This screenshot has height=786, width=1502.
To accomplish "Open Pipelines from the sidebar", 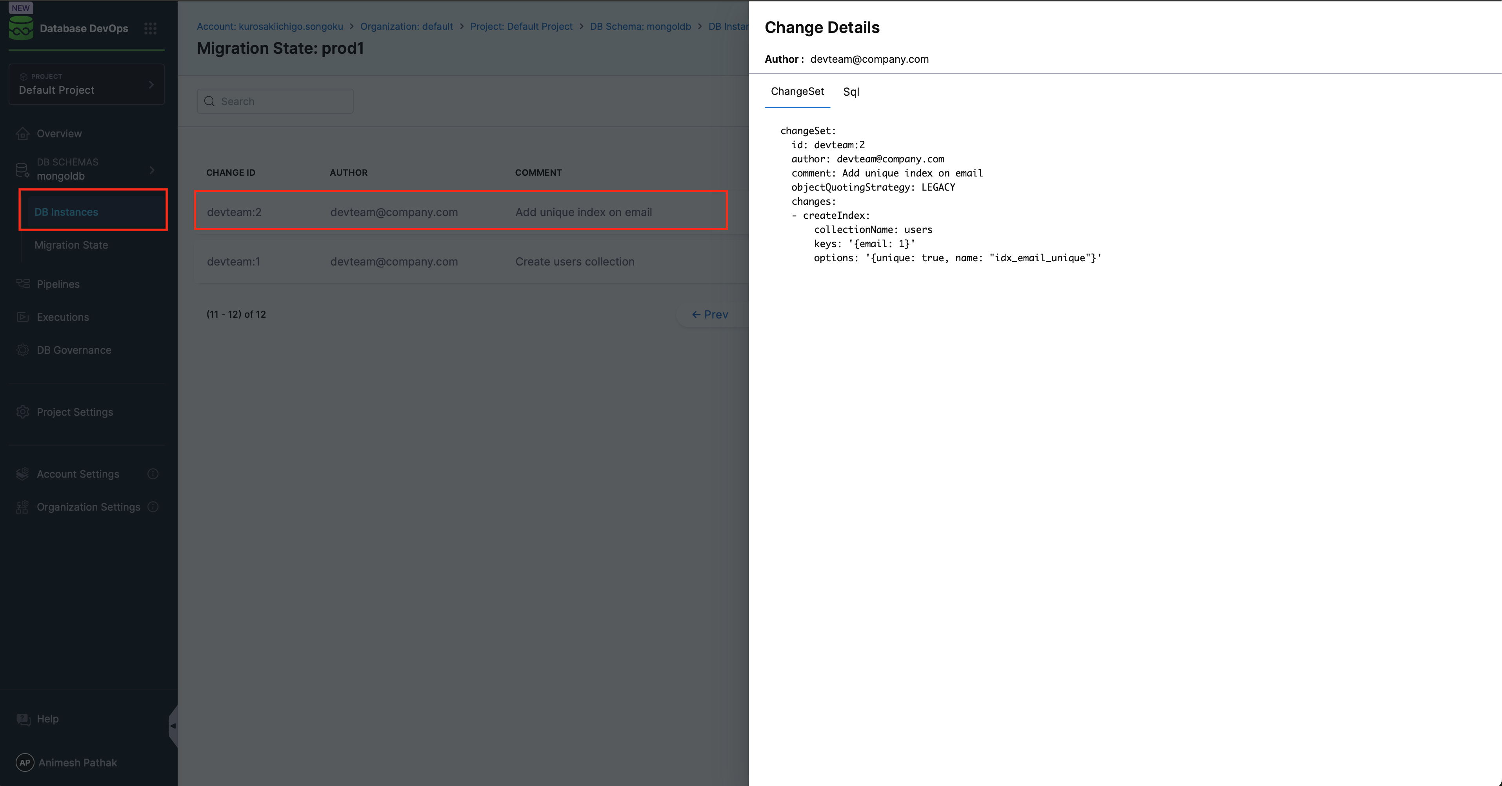I will coord(58,284).
